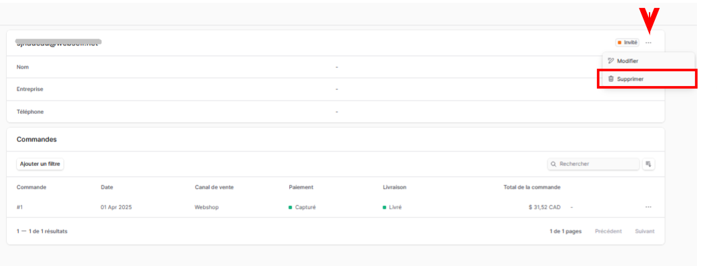Click the pencil icon beside Modifier
The width and height of the screenshot is (717, 266).
click(611, 61)
